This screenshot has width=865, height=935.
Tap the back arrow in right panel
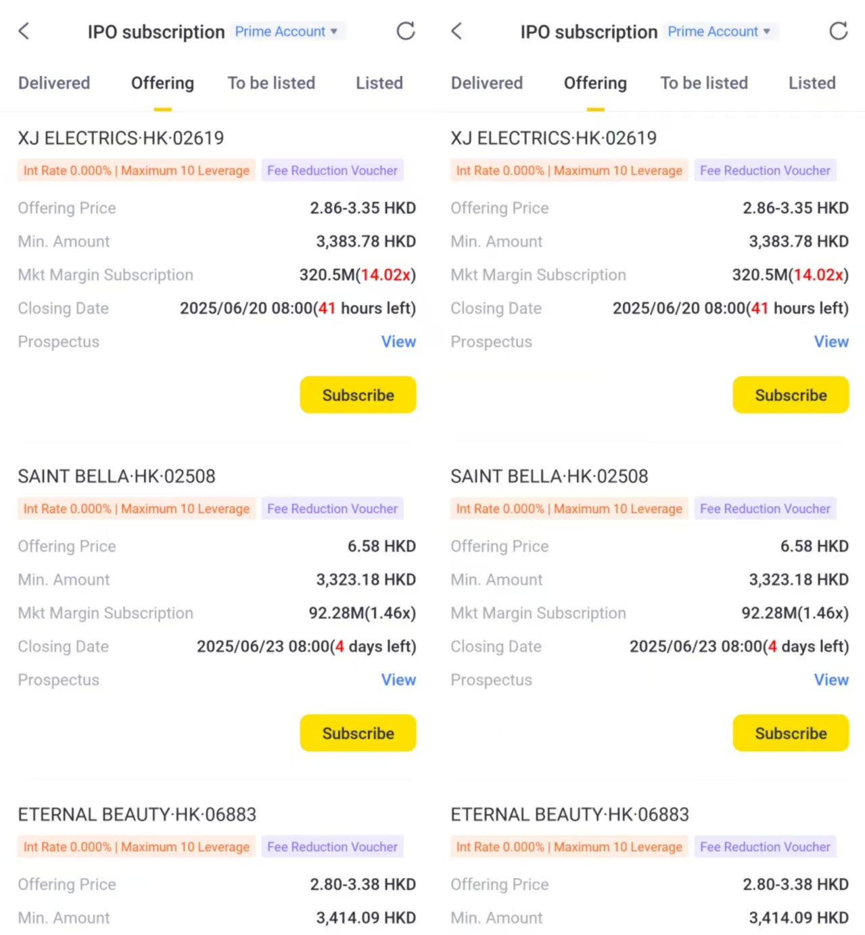tap(457, 31)
